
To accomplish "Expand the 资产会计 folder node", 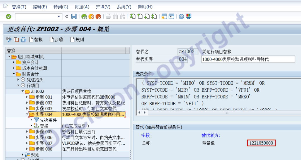I will coord(14,62).
